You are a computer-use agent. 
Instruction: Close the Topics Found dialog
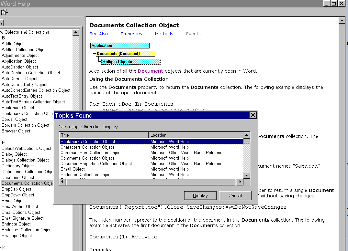pos(253,116)
